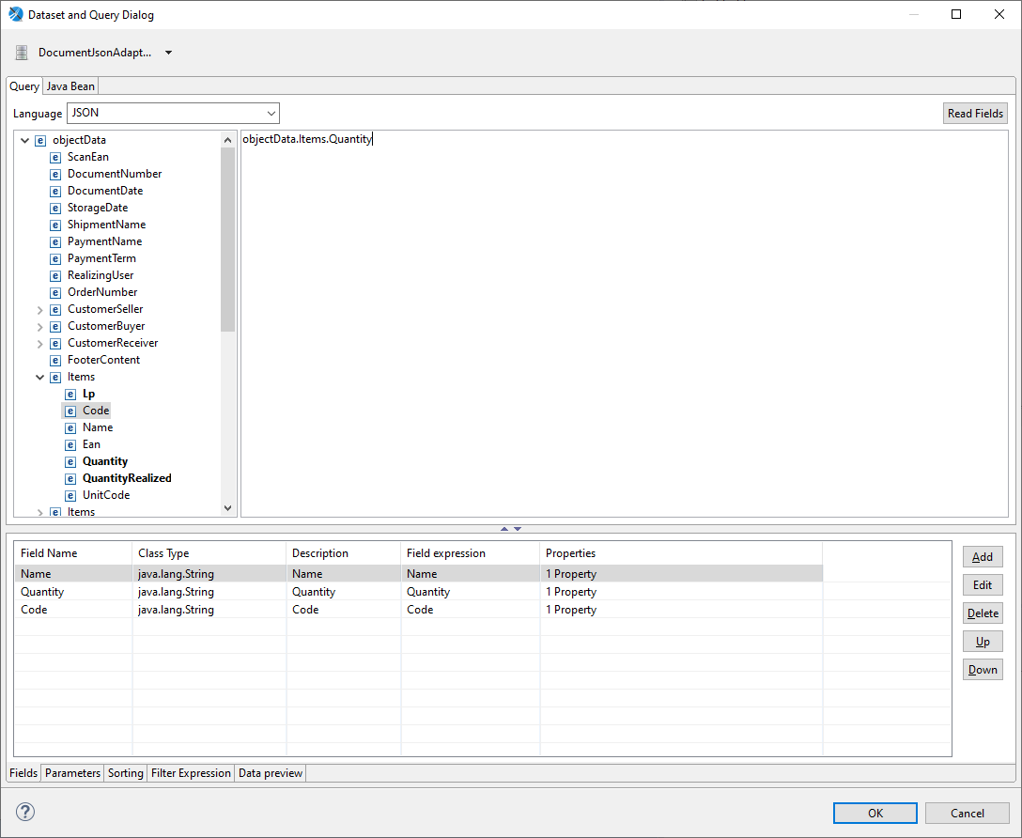Click the element icon next to FooterContent

pos(55,360)
